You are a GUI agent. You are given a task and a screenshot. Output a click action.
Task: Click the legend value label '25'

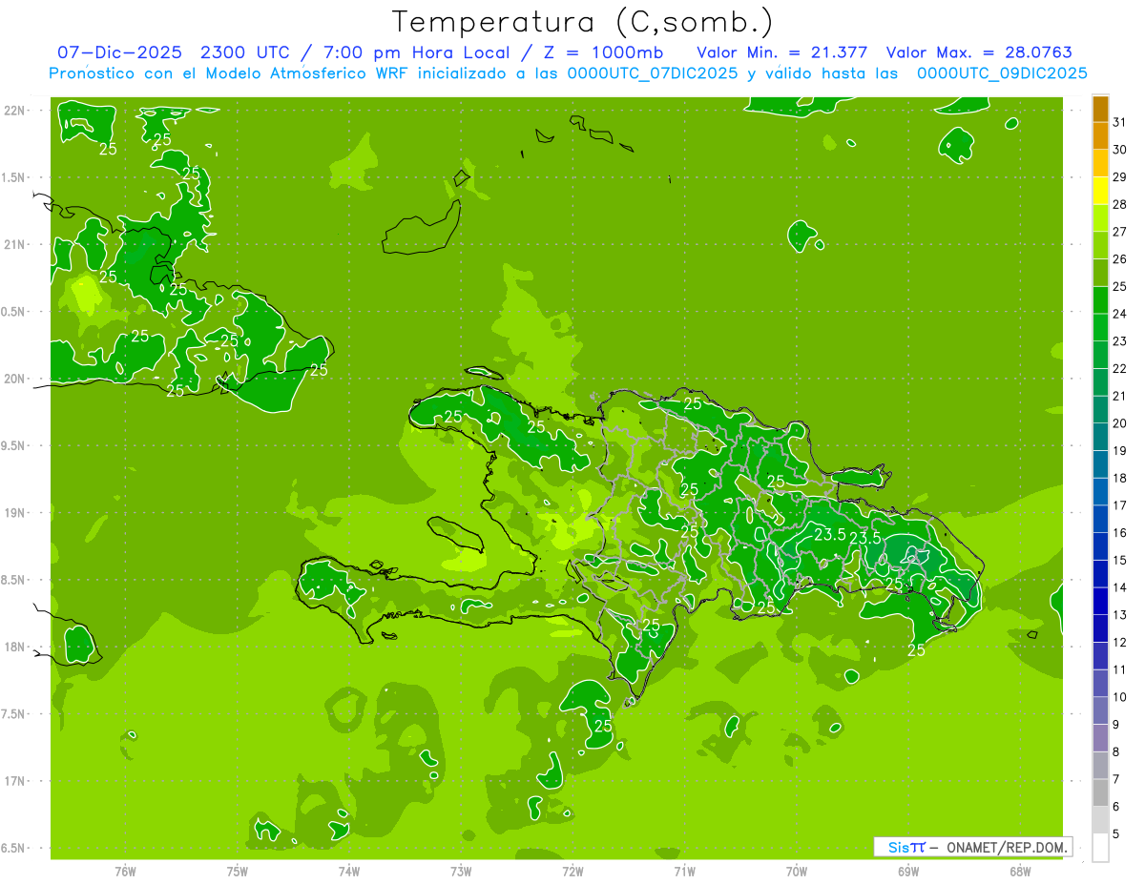click(x=1119, y=286)
